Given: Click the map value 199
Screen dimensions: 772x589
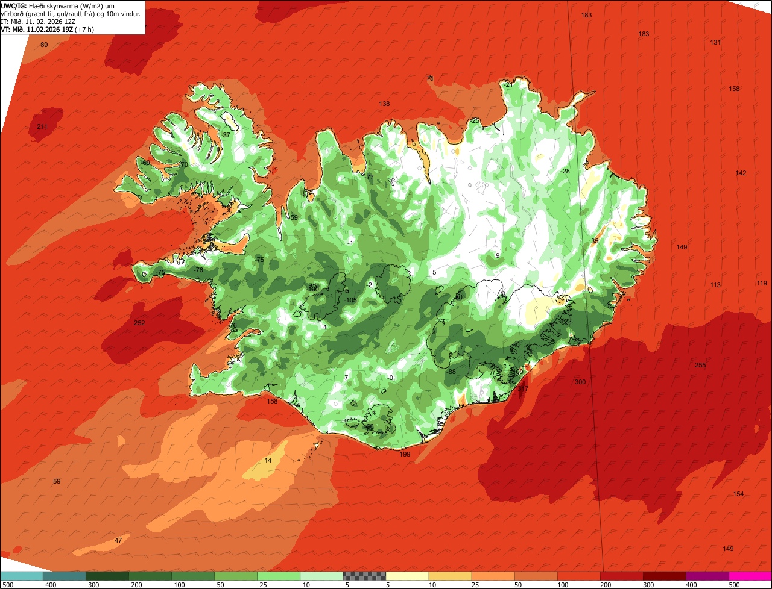Looking at the screenshot, I should tap(405, 455).
